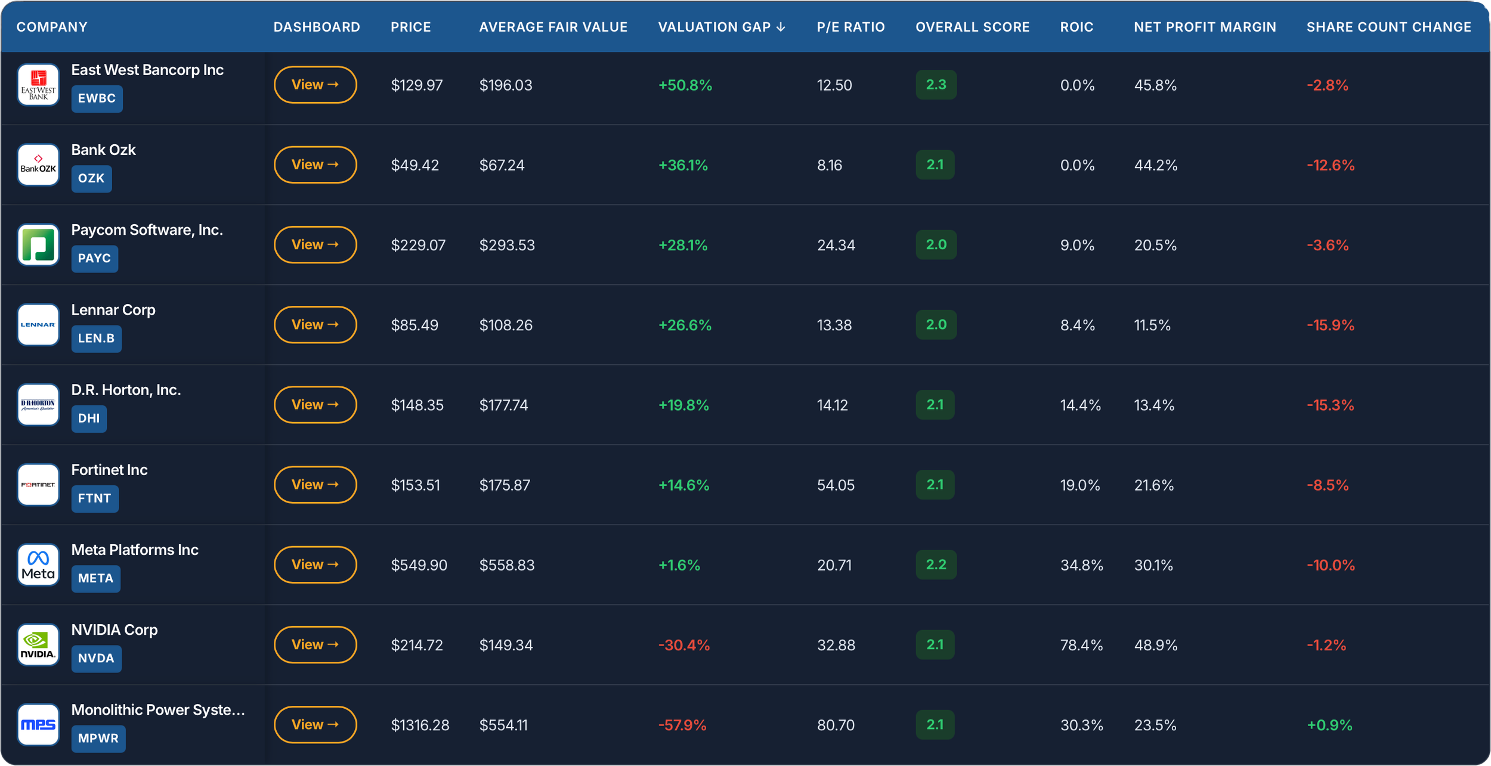Click the Paycom green logo icon
Image resolution: width=1491 pixels, height=766 pixels.
[38, 244]
